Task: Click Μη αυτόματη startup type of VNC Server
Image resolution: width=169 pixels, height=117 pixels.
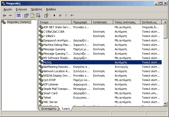Action: (x=123, y=102)
